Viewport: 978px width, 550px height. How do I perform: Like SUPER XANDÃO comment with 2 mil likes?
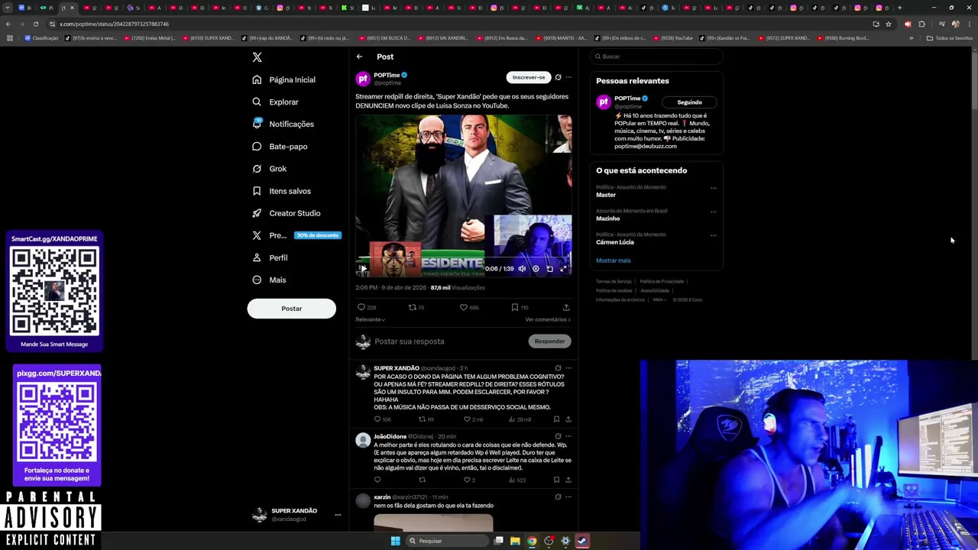[x=473, y=419]
